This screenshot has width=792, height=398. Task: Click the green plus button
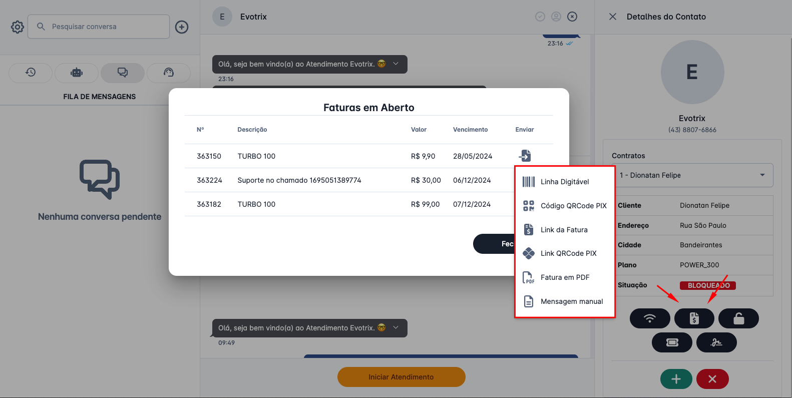pyautogui.click(x=676, y=379)
